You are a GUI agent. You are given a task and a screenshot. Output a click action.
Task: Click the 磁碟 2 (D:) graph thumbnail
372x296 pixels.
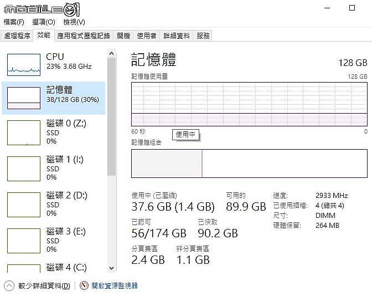click(24, 204)
